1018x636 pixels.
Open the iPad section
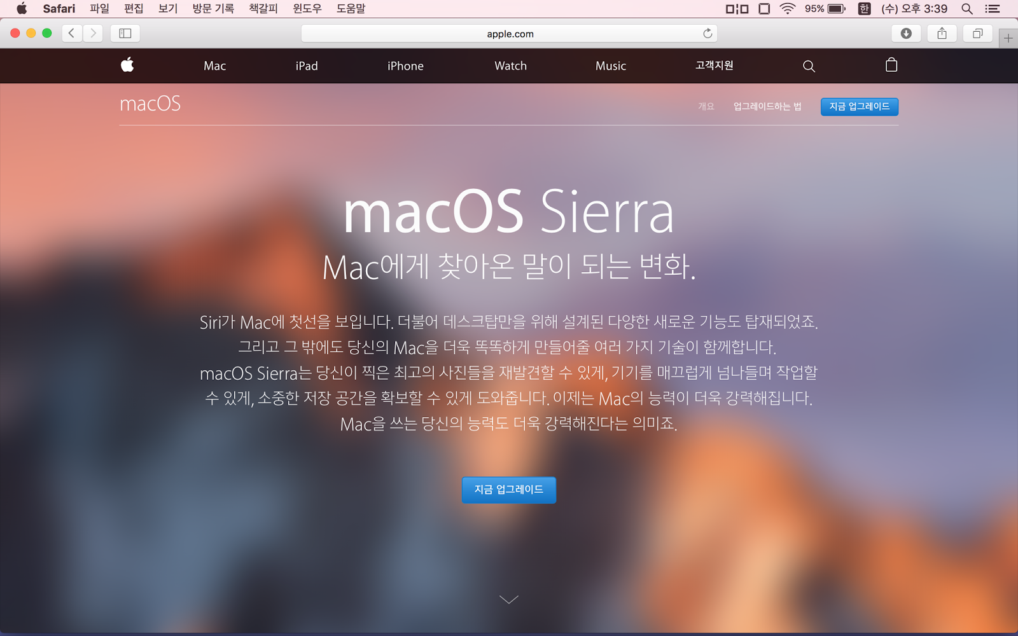[x=307, y=66]
